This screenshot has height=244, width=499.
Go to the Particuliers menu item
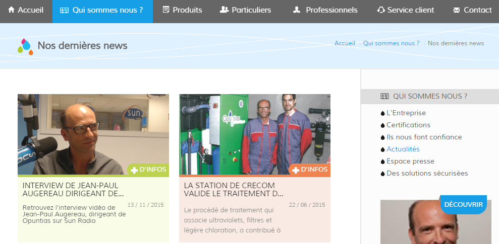pos(245,10)
